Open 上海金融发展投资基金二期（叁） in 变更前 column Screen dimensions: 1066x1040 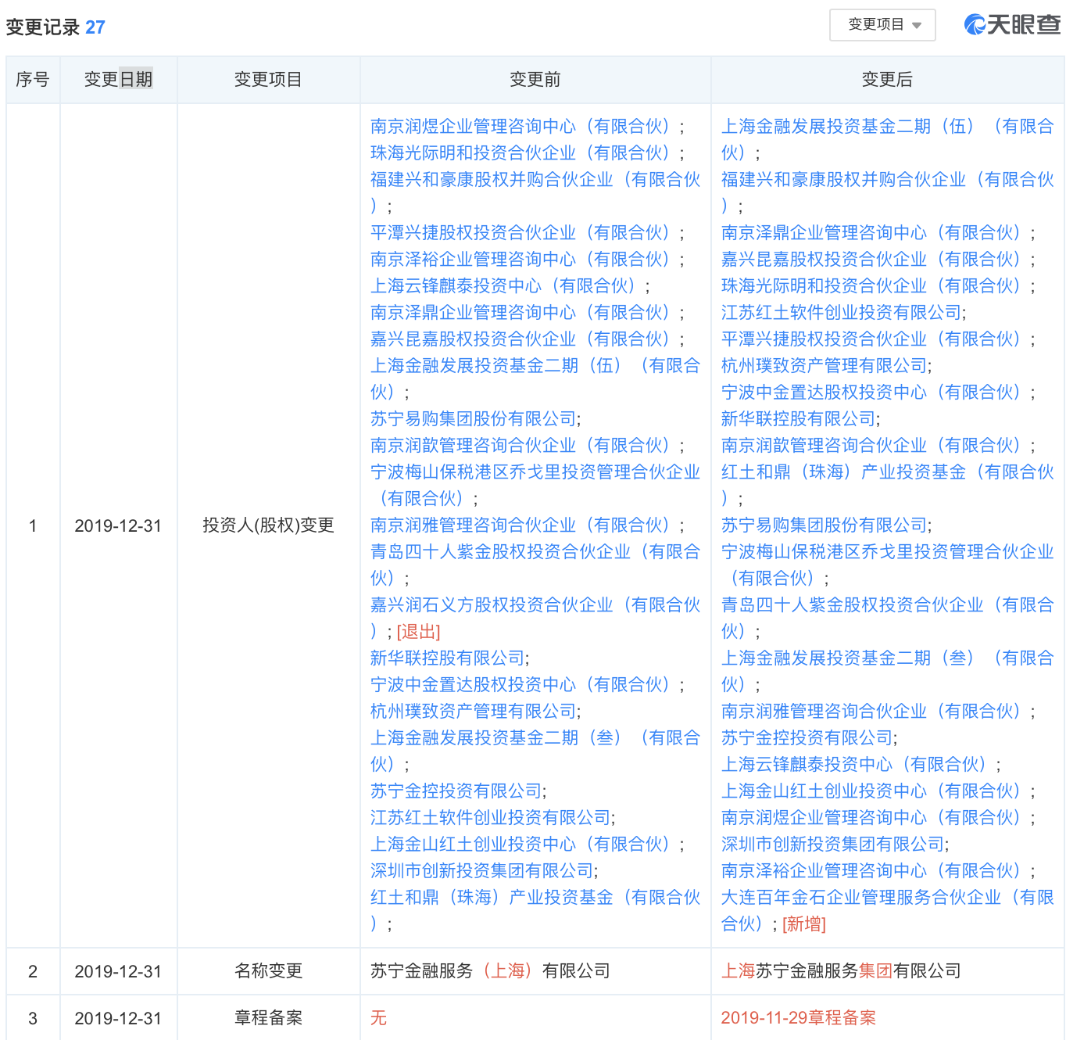pyautogui.click(x=535, y=751)
